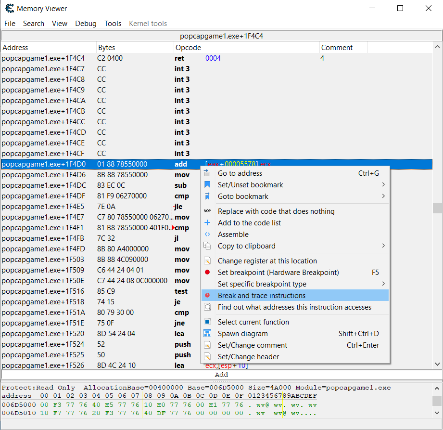Click the Opcode column header
The image size is (443, 430).
246,48
